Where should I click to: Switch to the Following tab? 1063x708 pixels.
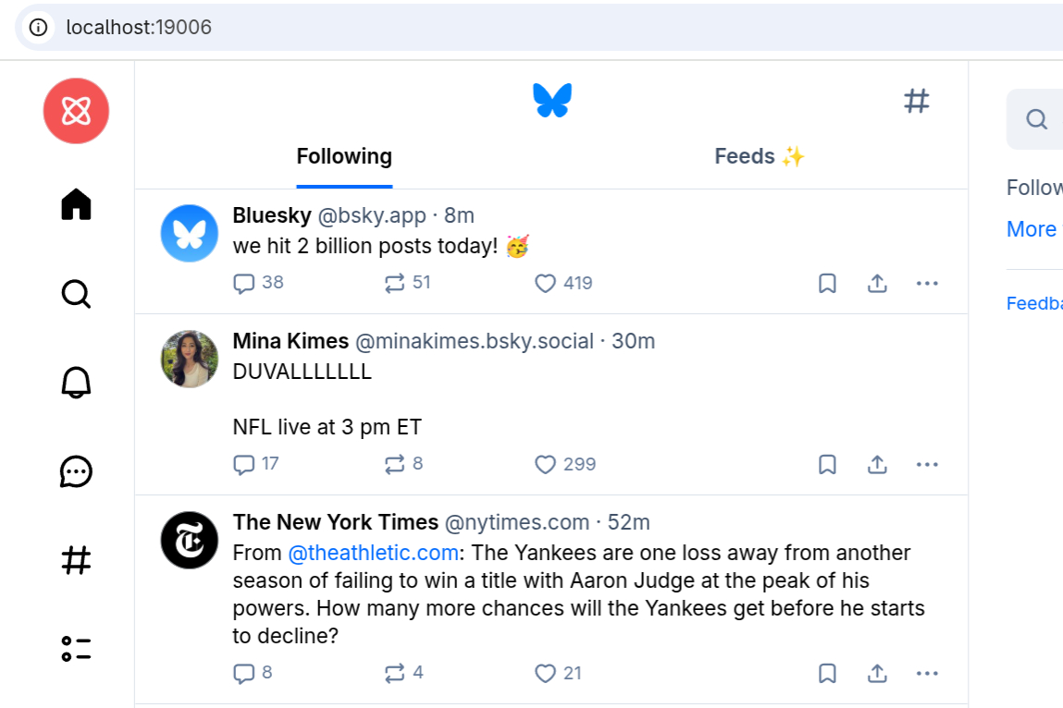pyautogui.click(x=344, y=157)
